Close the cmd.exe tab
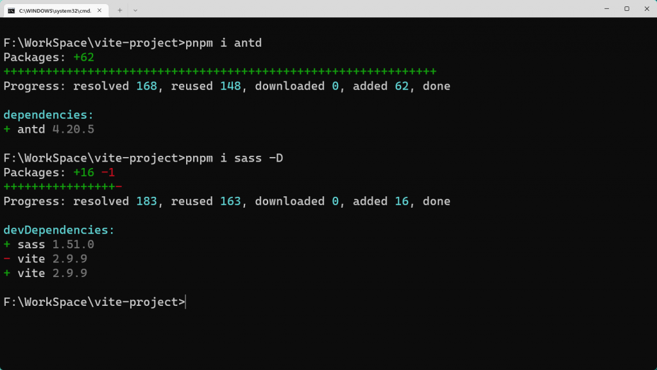The height and width of the screenshot is (370, 657). point(101,10)
